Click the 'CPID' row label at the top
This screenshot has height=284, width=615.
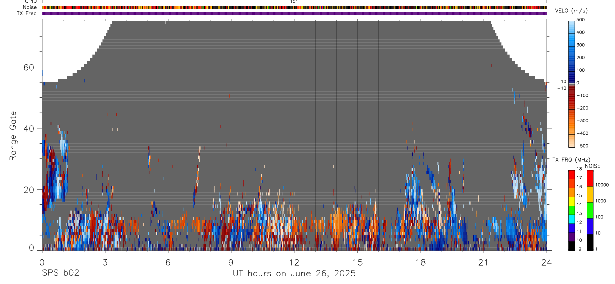point(30,2)
